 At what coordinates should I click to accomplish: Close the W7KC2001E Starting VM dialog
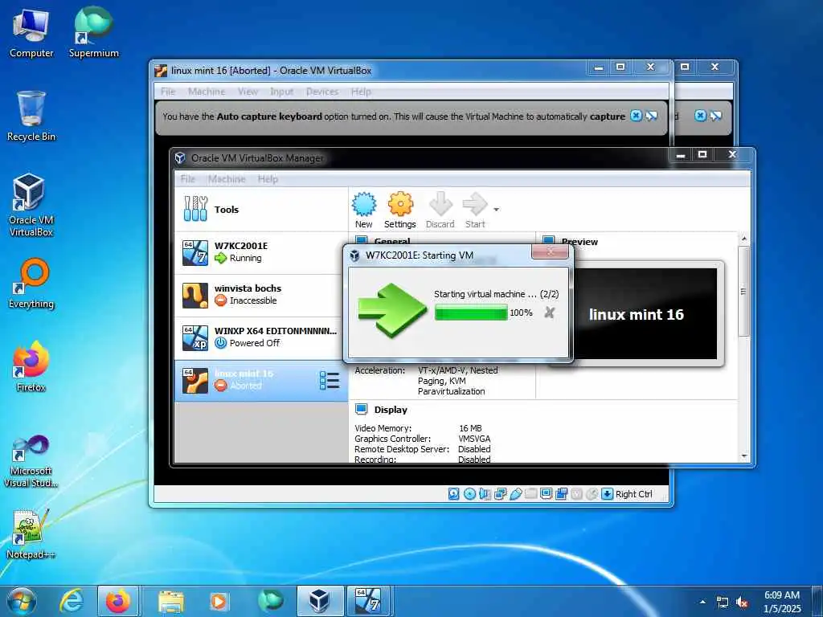[550, 251]
